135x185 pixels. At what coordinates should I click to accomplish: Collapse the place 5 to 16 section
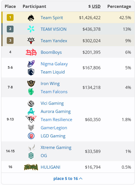coord(68,179)
